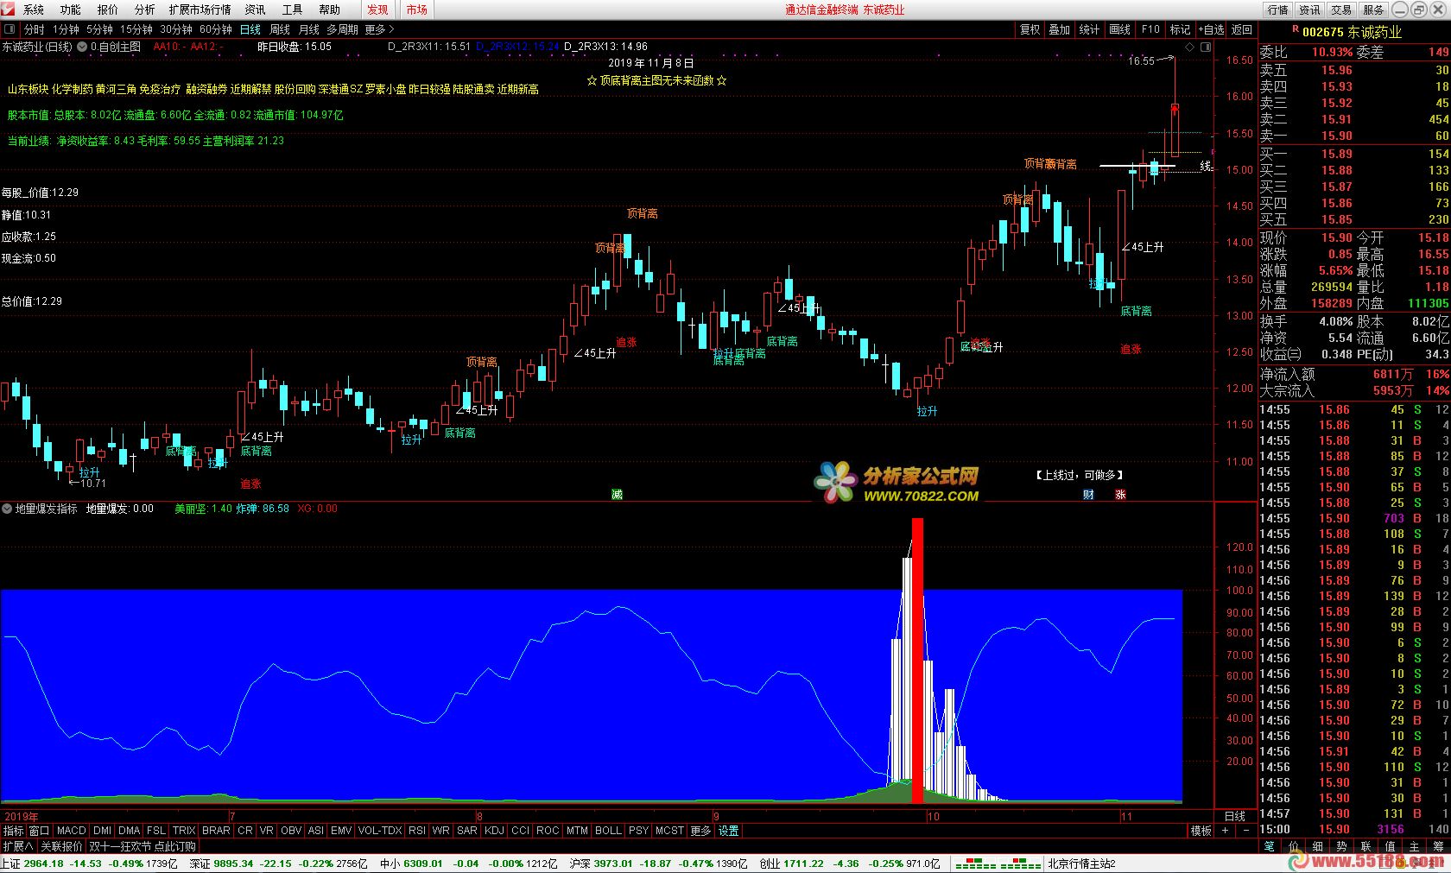1451x873 pixels.
Task: Select the BOLL indicator tab
Action: (608, 831)
